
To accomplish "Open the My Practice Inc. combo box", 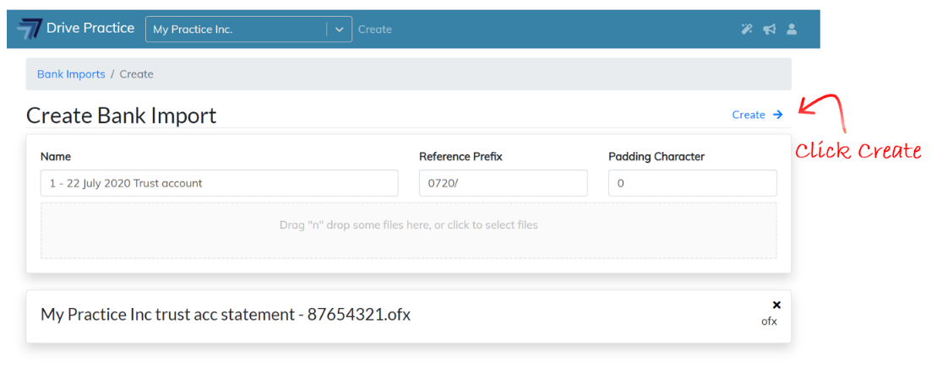I will (237, 29).
